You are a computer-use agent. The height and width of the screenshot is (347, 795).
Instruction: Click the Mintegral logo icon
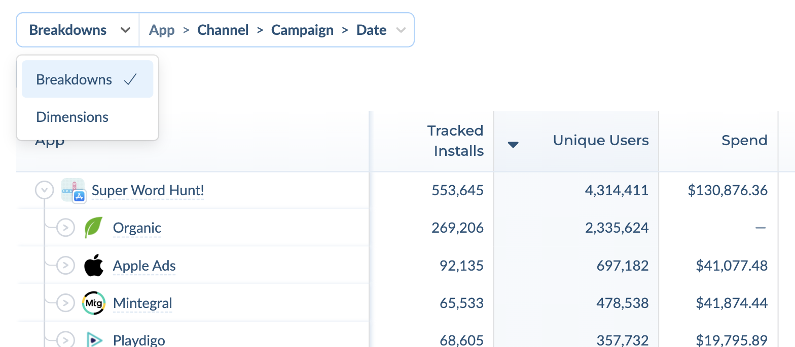[94, 302]
